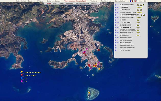Click the @ icon for Youth Hostel
Image resolution: width=161 pixels, height=101 pixels.
pos(116,50)
